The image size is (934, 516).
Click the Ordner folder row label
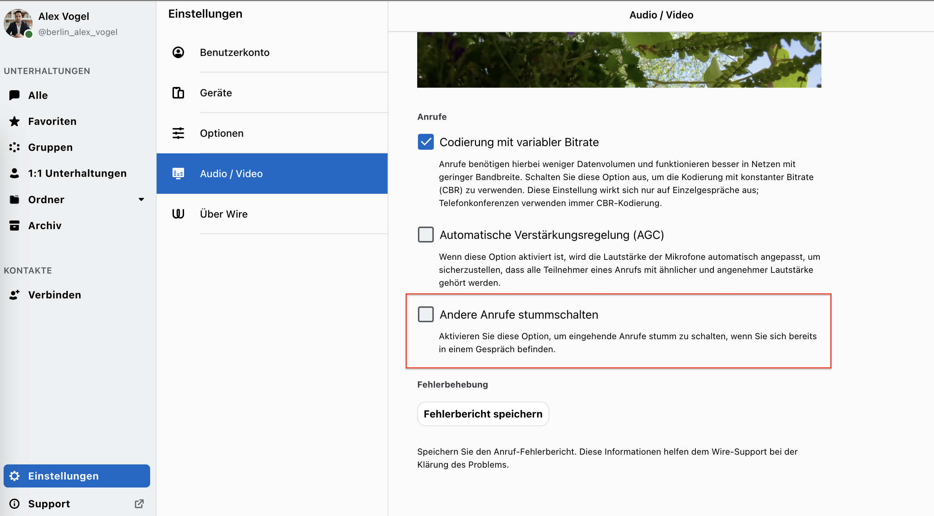[46, 200]
